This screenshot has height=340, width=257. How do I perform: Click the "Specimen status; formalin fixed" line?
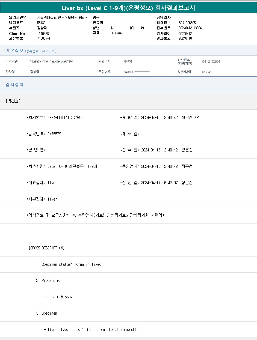click(x=69, y=264)
